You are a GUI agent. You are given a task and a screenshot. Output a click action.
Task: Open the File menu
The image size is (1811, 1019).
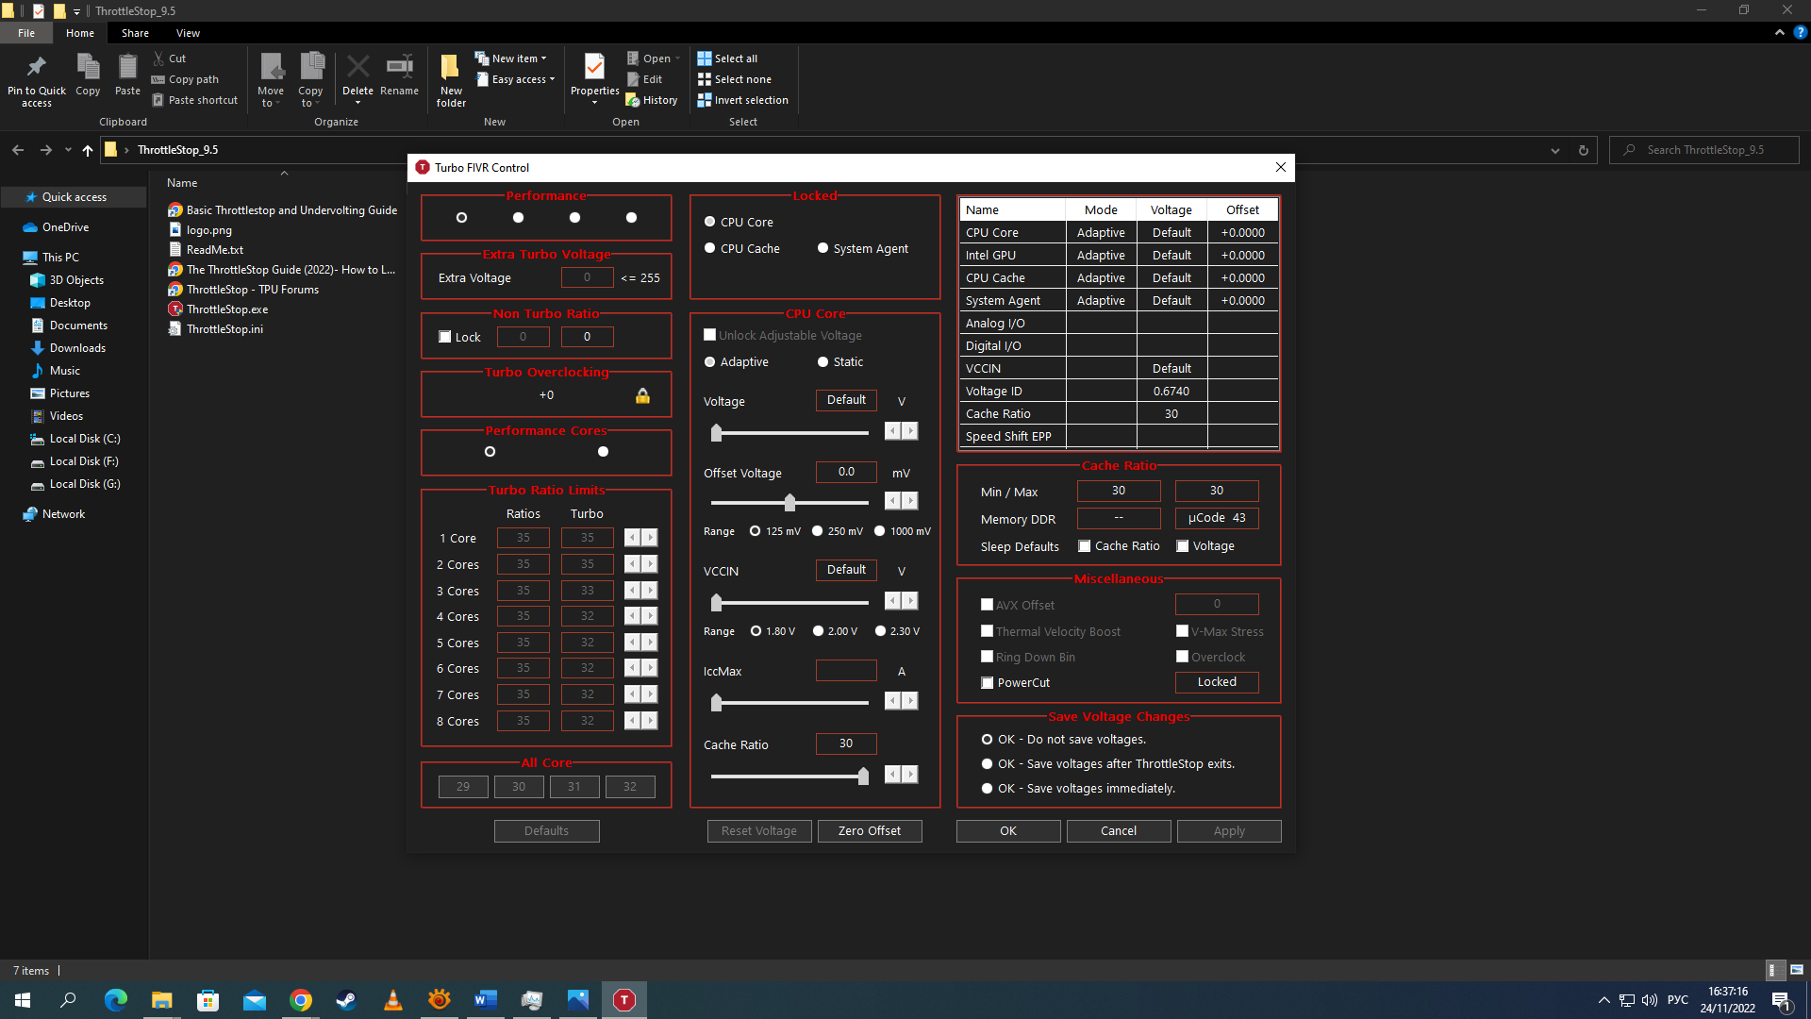(26, 33)
